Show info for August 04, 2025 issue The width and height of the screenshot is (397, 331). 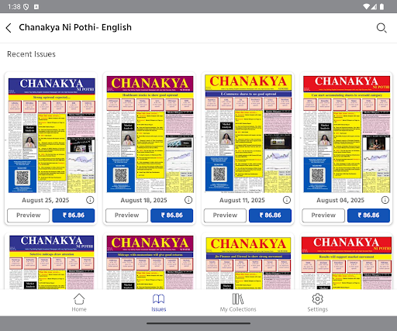click(x=385, y=200)
